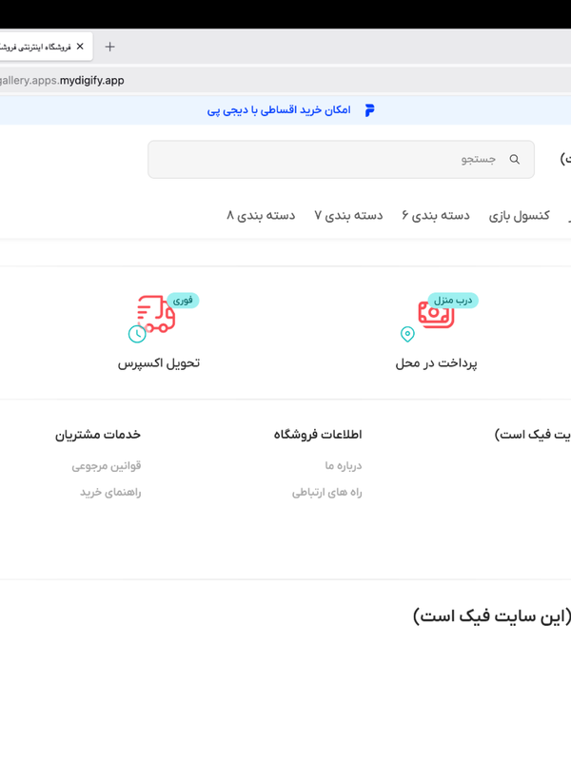The height and width of the screenshot is (762, 571).
Task: Click the express delivery truck icon
Action: point(154,315)
